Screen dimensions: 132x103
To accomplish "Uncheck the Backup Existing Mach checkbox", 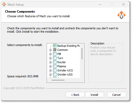I will coord(55,46).
